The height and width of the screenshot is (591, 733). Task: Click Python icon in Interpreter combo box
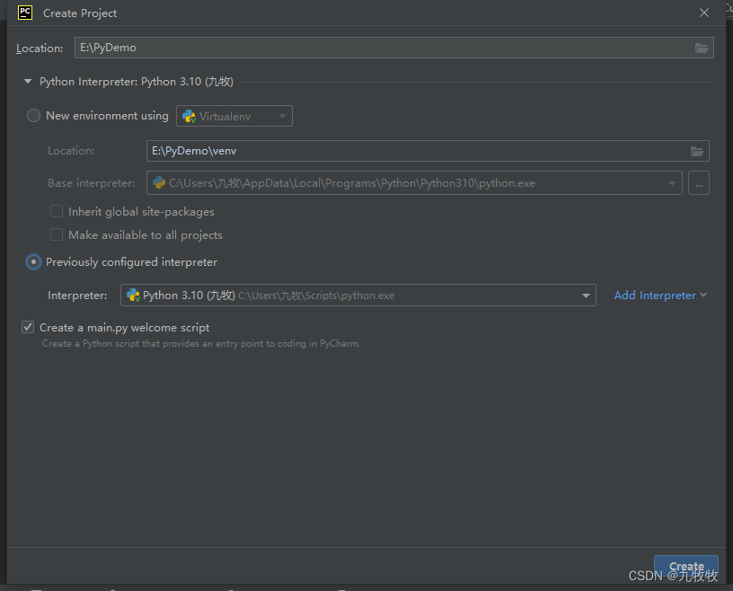pyautogui.click(x=133, y=295)
